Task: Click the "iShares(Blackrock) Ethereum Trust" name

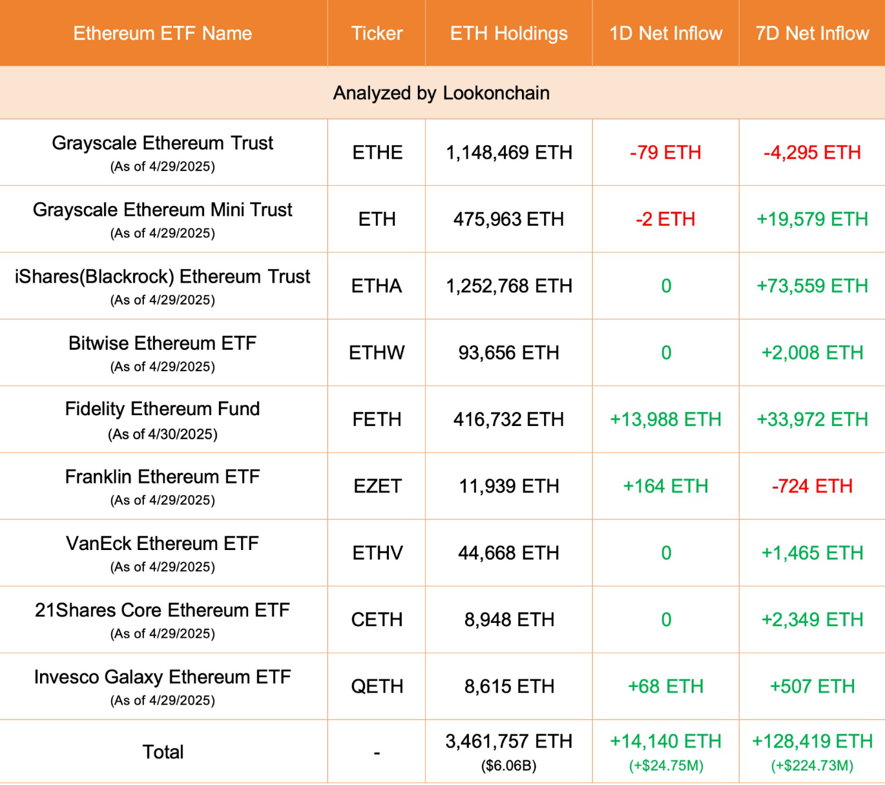Action: tap(163, 276)
